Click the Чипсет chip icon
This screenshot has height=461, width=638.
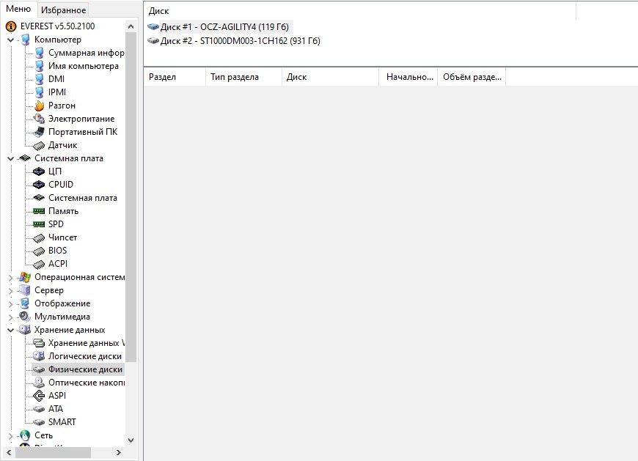click(x=39, y=237)
